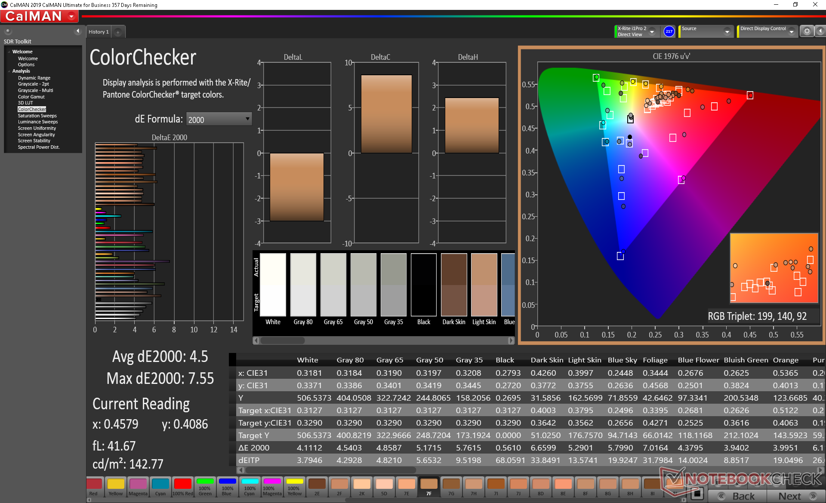The height and width of the screenshot is (503, 826).
Task: Open the Settings gear icon
Action: click(807, 31)
